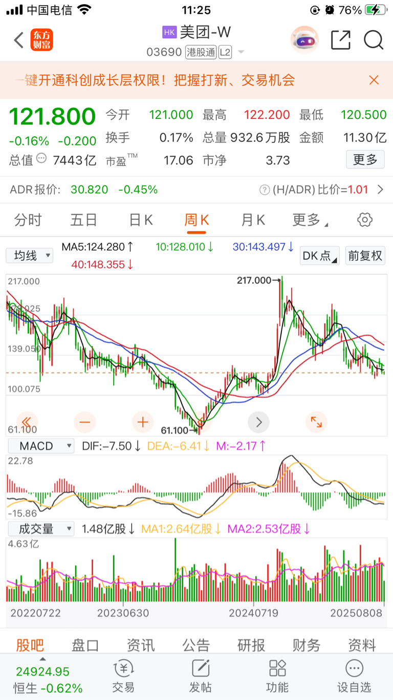
Task: Select the 周K tab
Action: click(x=196, y=220)
